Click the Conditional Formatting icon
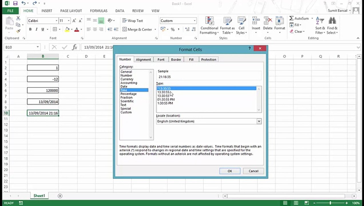This screenshot has height=206, width=364. (209, 21)
